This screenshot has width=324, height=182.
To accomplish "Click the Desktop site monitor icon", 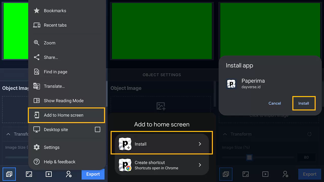I will 37,129.
